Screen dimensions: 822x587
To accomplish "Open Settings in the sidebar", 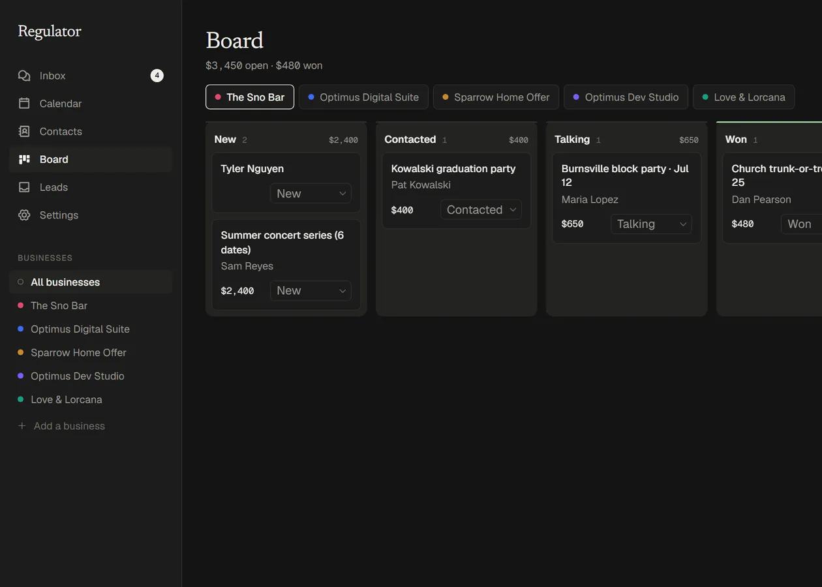I will click(91, 215).
